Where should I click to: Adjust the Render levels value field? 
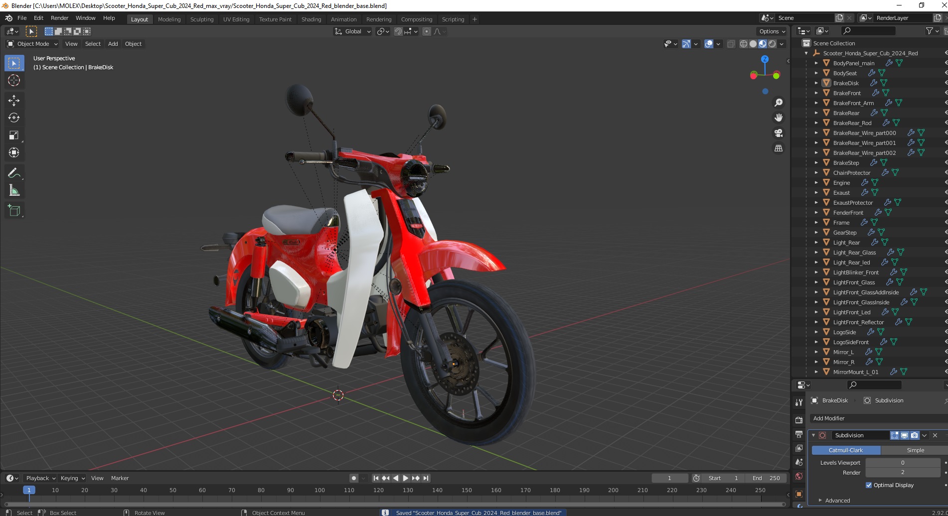(903, 472)
